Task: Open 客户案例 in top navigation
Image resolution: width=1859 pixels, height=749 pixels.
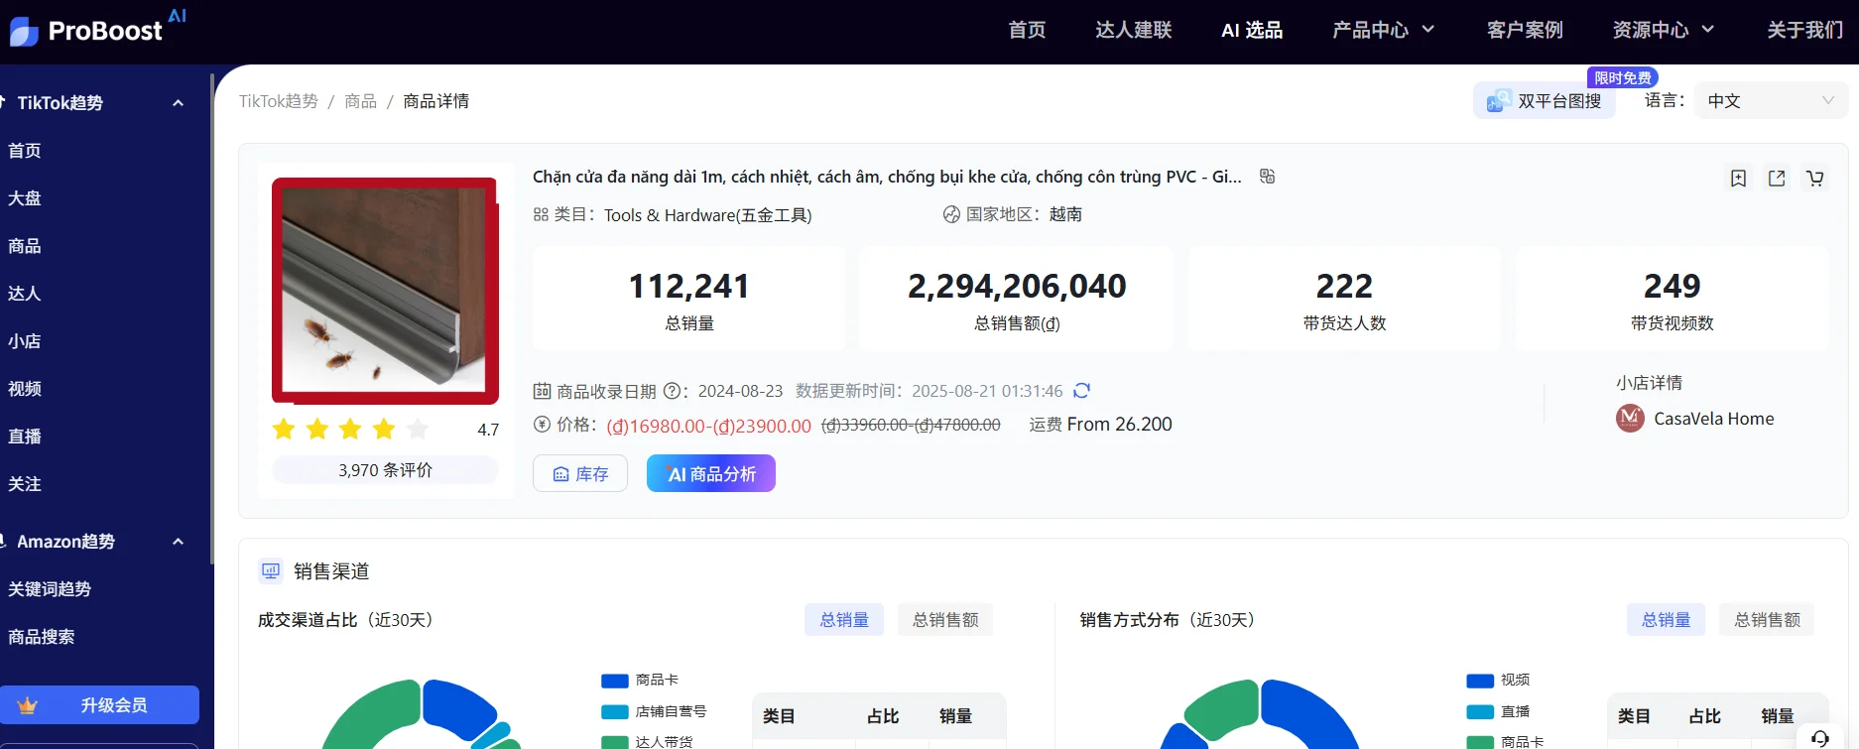Action: click(x=1525, y=30)
